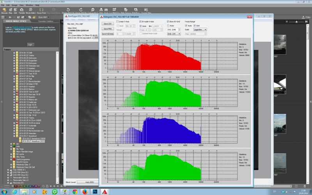Image resolution: width=312 pixels, height=195 pixels.
Task: Open the Sort dropdown in ViewNX
Action: coord(44,17)
